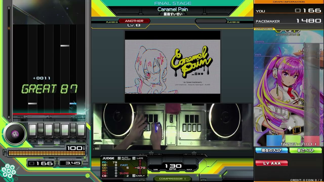Click the green score graph bar
The width and height of the screenshot is (324, 182).
[293, 141]
